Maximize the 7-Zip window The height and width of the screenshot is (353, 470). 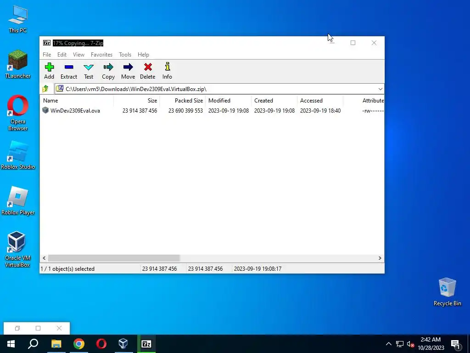353,43
